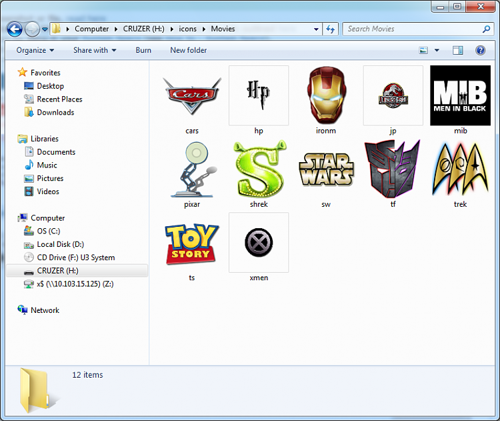Select the sw Star Wars icon
The width and height of the screenshot is (500, 421).
tap(326, 169)
